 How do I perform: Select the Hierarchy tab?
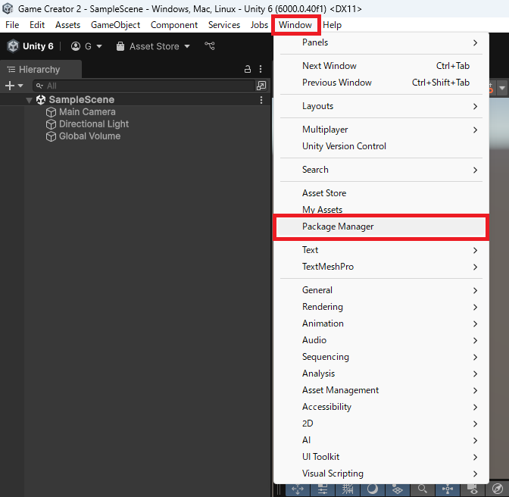[39, 70]
